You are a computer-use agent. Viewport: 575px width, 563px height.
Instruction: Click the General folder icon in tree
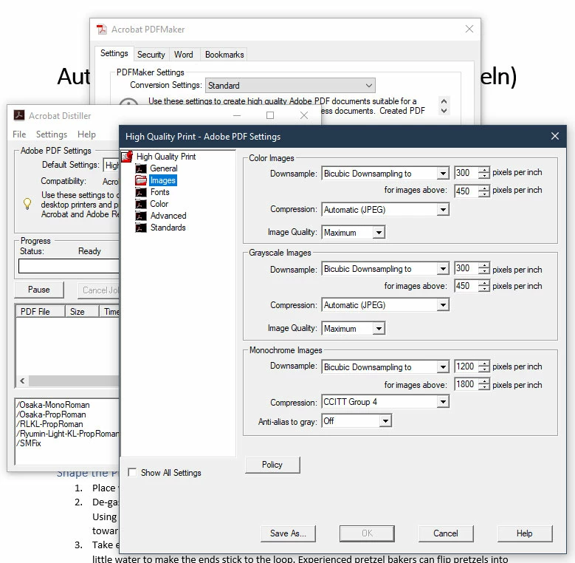pyautogui.click(x=141, y=168)
